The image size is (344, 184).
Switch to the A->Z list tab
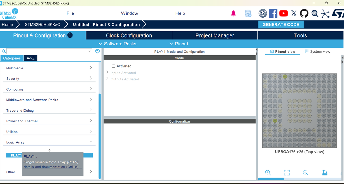(x=30, y=58)
